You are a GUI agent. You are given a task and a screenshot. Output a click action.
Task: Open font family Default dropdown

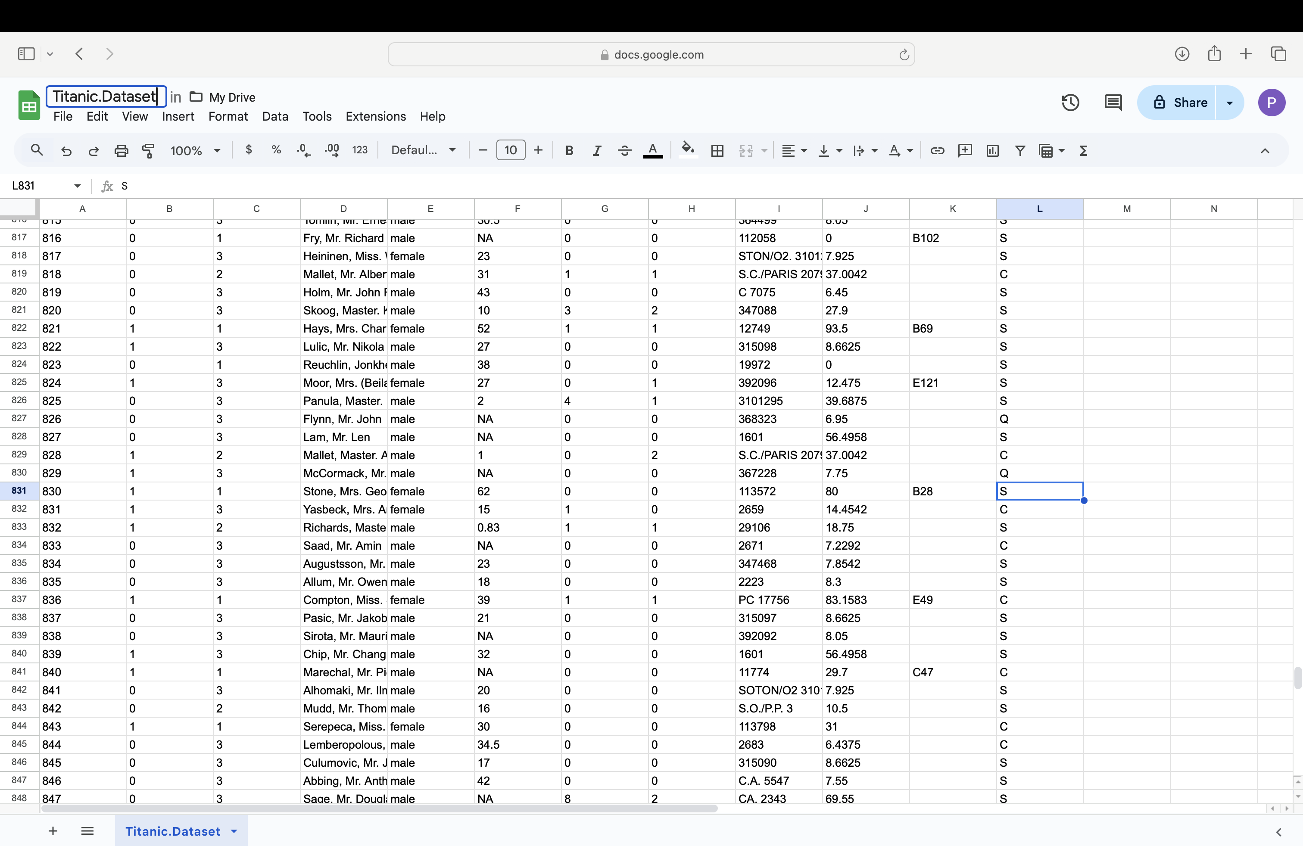coord(423,150)
